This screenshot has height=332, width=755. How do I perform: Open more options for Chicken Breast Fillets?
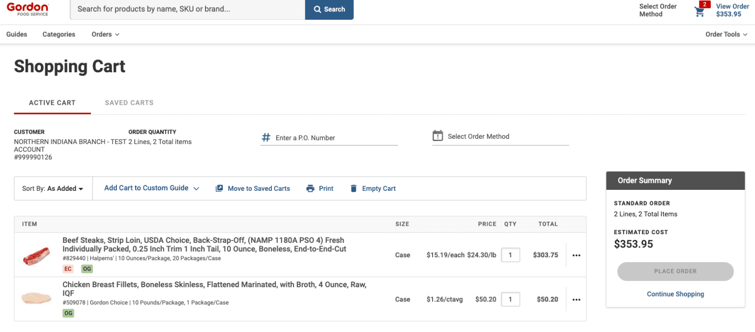click(x=576, y=300)
